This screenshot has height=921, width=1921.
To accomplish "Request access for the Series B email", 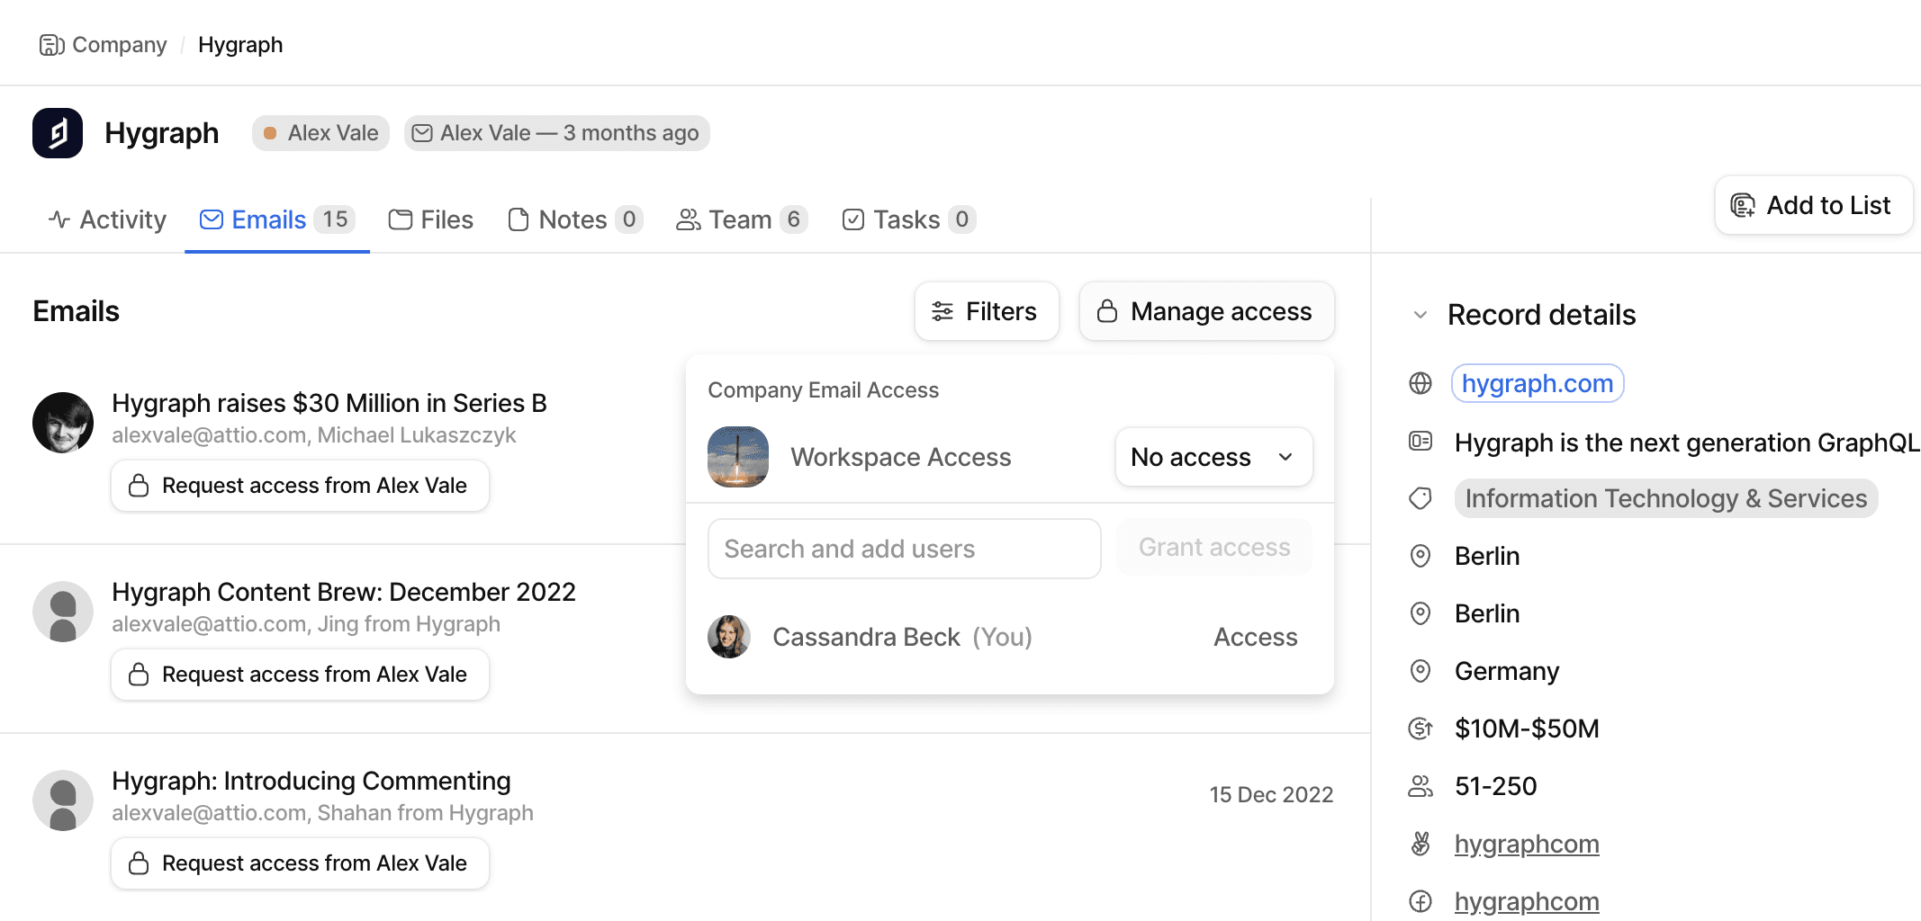I will click(301, 486).
